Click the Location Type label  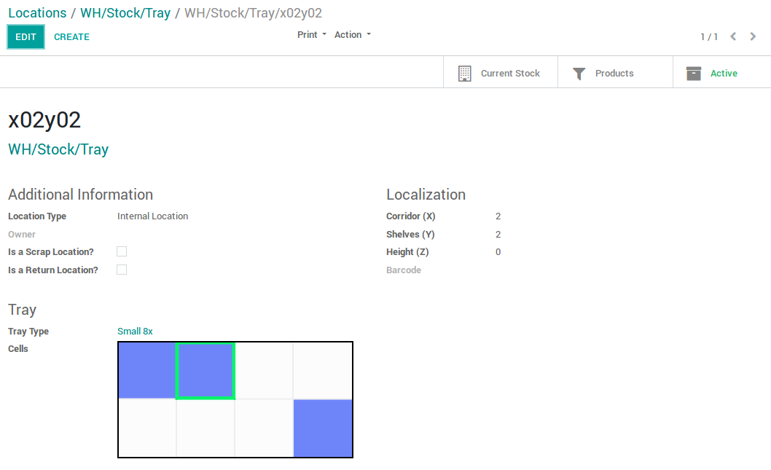[x=37, y=216]
